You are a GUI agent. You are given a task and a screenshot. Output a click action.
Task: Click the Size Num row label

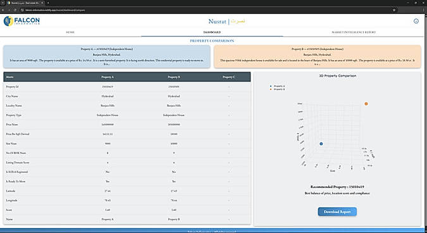click(11, 143)
